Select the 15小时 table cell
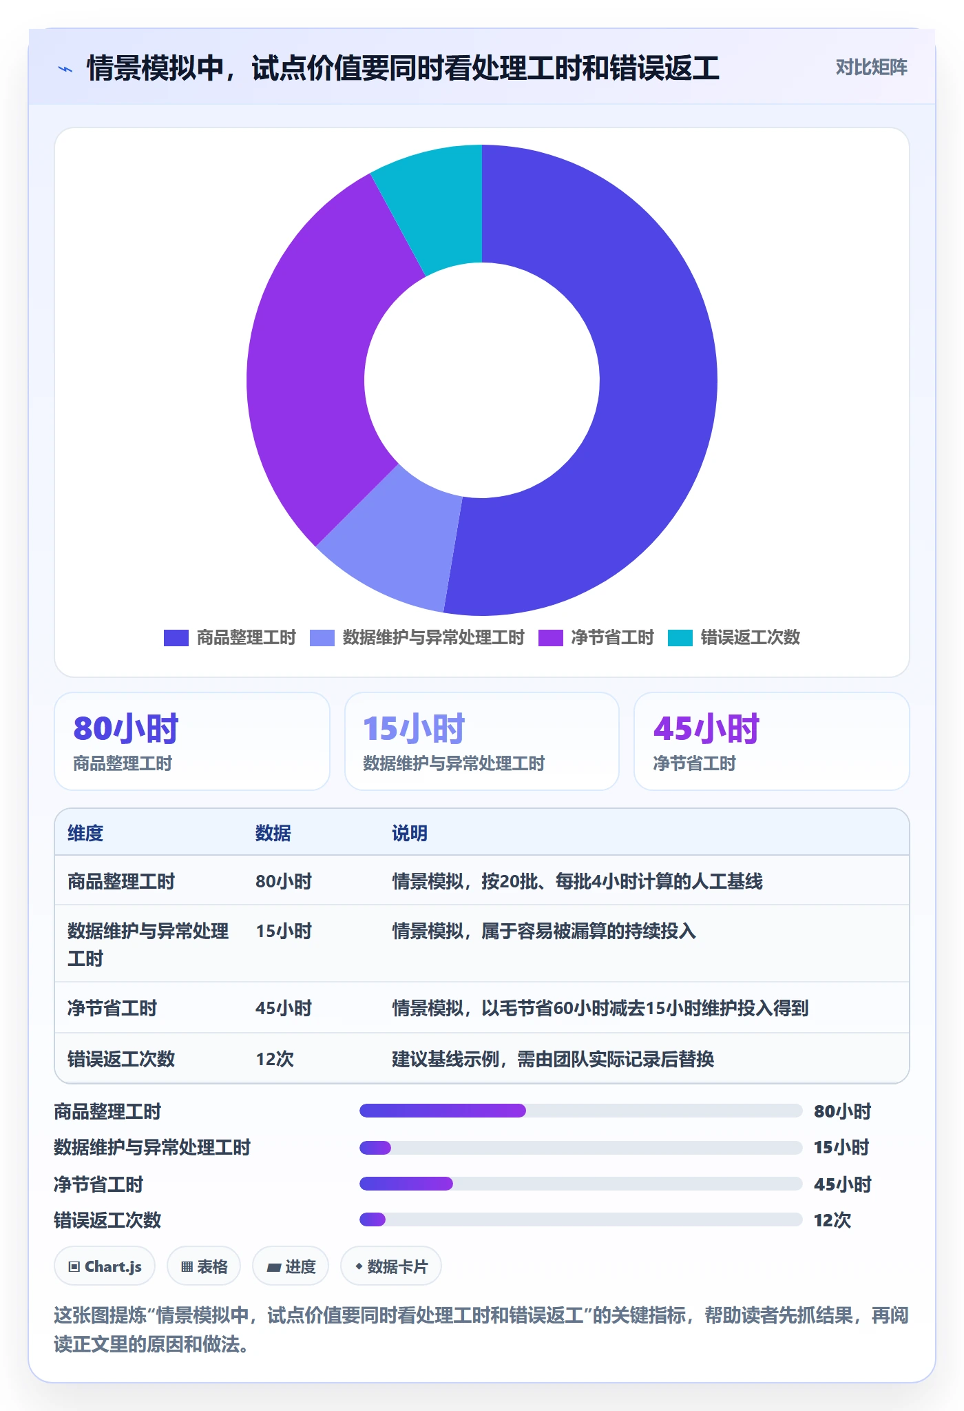The height and width of the screenshot is (1411, 964). coord(284,931)
